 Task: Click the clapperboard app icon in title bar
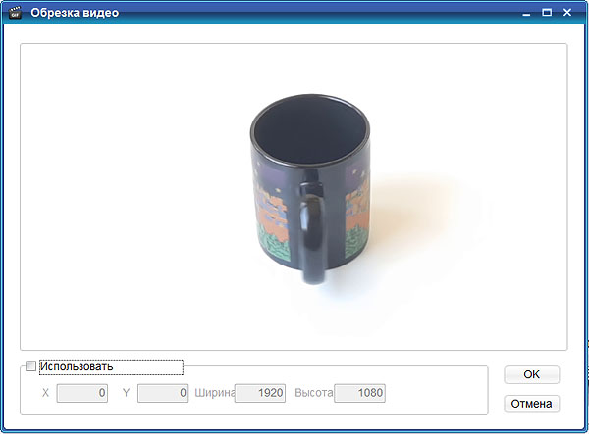point(15,13)
